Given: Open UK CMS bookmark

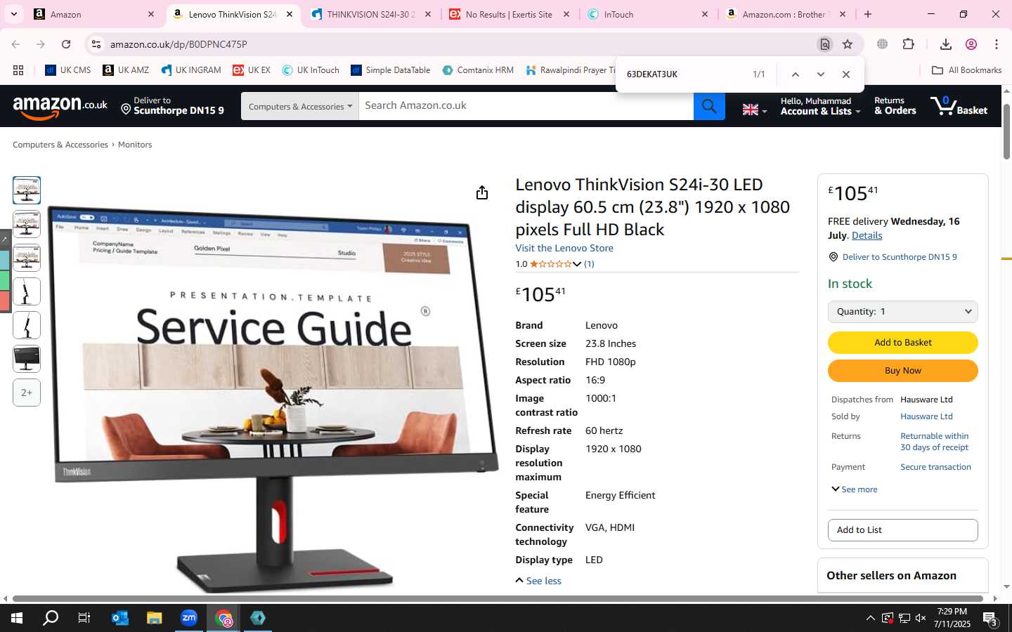Looking at the screenshot, I should point(68,70).
